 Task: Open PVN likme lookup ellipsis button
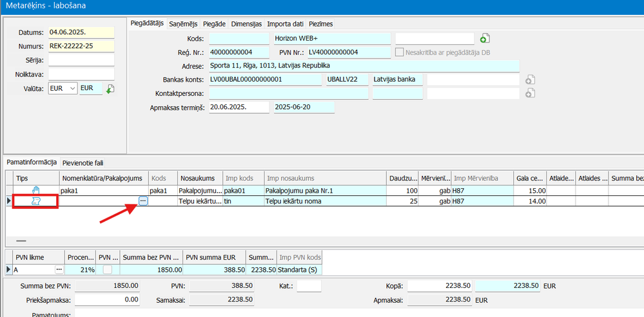(59, 269)
